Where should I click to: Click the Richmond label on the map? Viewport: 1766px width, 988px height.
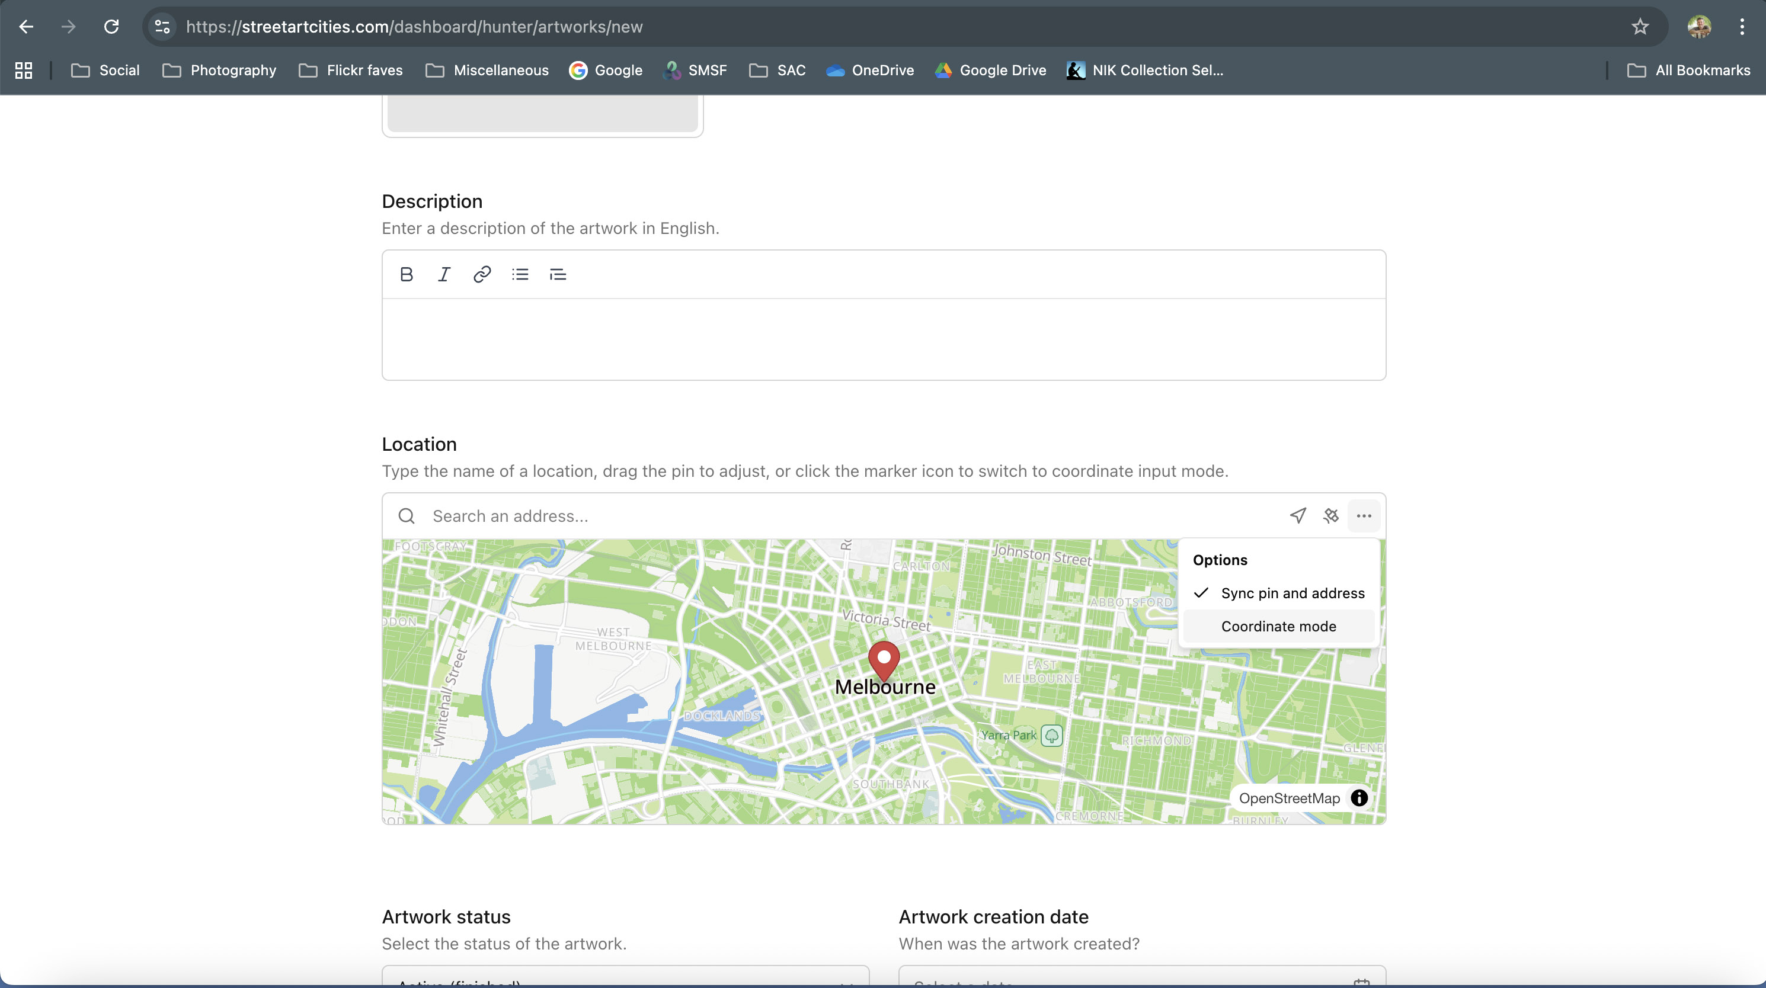(1156, 740)
